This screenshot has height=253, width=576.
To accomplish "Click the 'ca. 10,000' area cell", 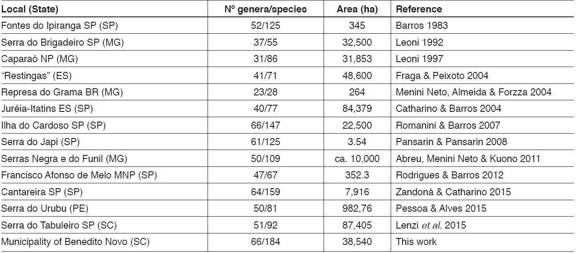I will click(357, 159).
